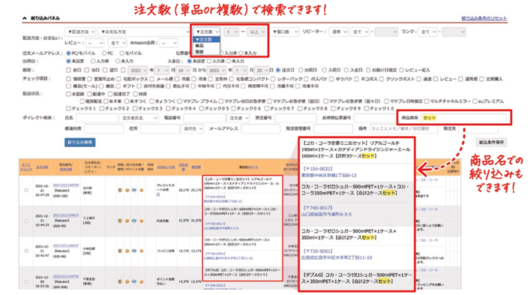Open the ▼お支払方法 dropdown
Viewport: 530px width, 295px height.
point(145,32)
